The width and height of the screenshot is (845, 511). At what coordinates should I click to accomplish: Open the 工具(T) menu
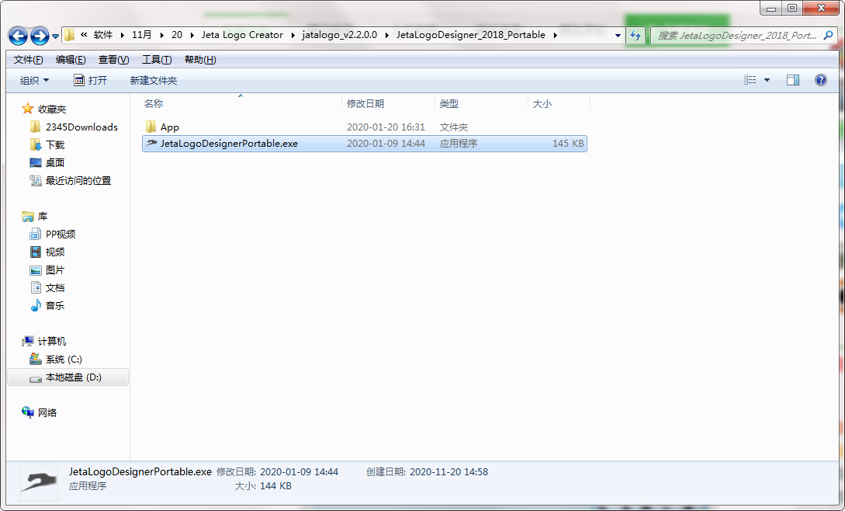click(157, 59)
